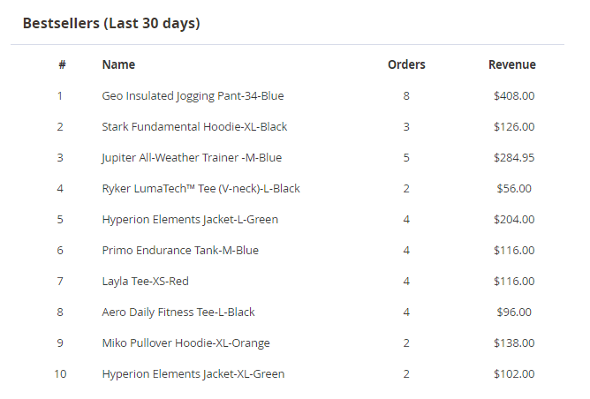Screen dimensions: 590x399
Task: Click the Revenue column header
Action: pyautogui.click(x=512, y=64)
